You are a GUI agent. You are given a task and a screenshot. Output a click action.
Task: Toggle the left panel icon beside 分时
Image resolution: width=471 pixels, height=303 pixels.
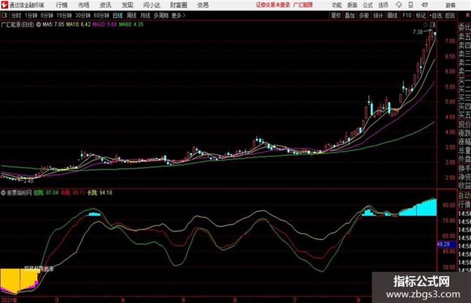point(4,15)
